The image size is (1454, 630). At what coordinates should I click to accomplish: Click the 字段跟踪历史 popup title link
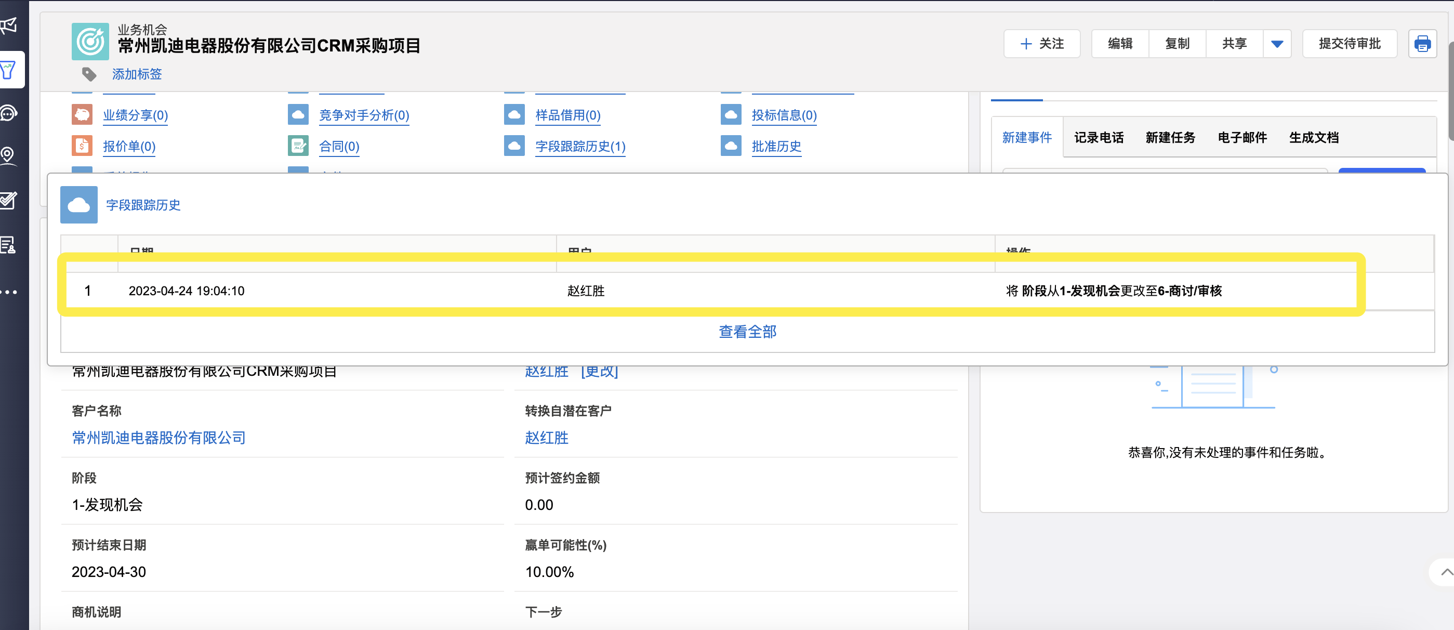pyautogui.click(x=143, y=205)
